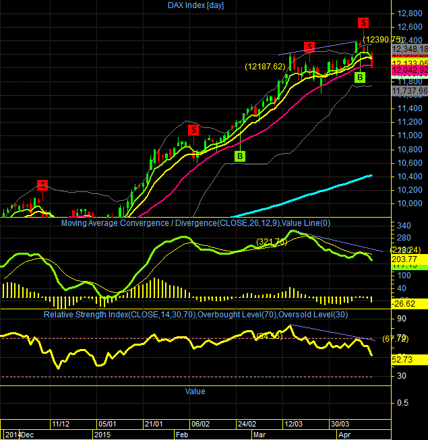Click the Feb month label
The width and height of the screenshot is (428, 440).
coord(181,435)
